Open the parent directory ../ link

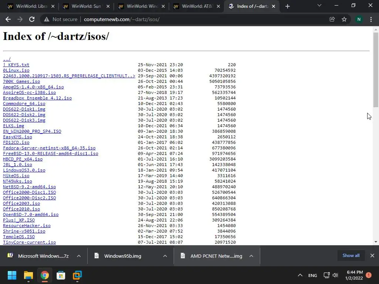tap(7, 59)
